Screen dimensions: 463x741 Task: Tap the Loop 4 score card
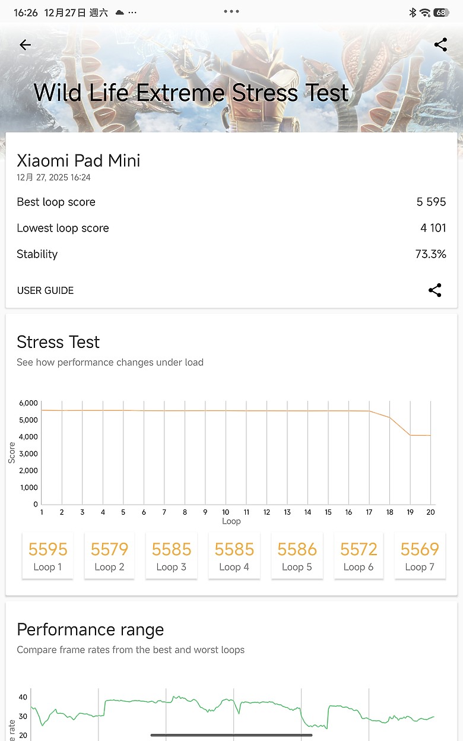234,555
